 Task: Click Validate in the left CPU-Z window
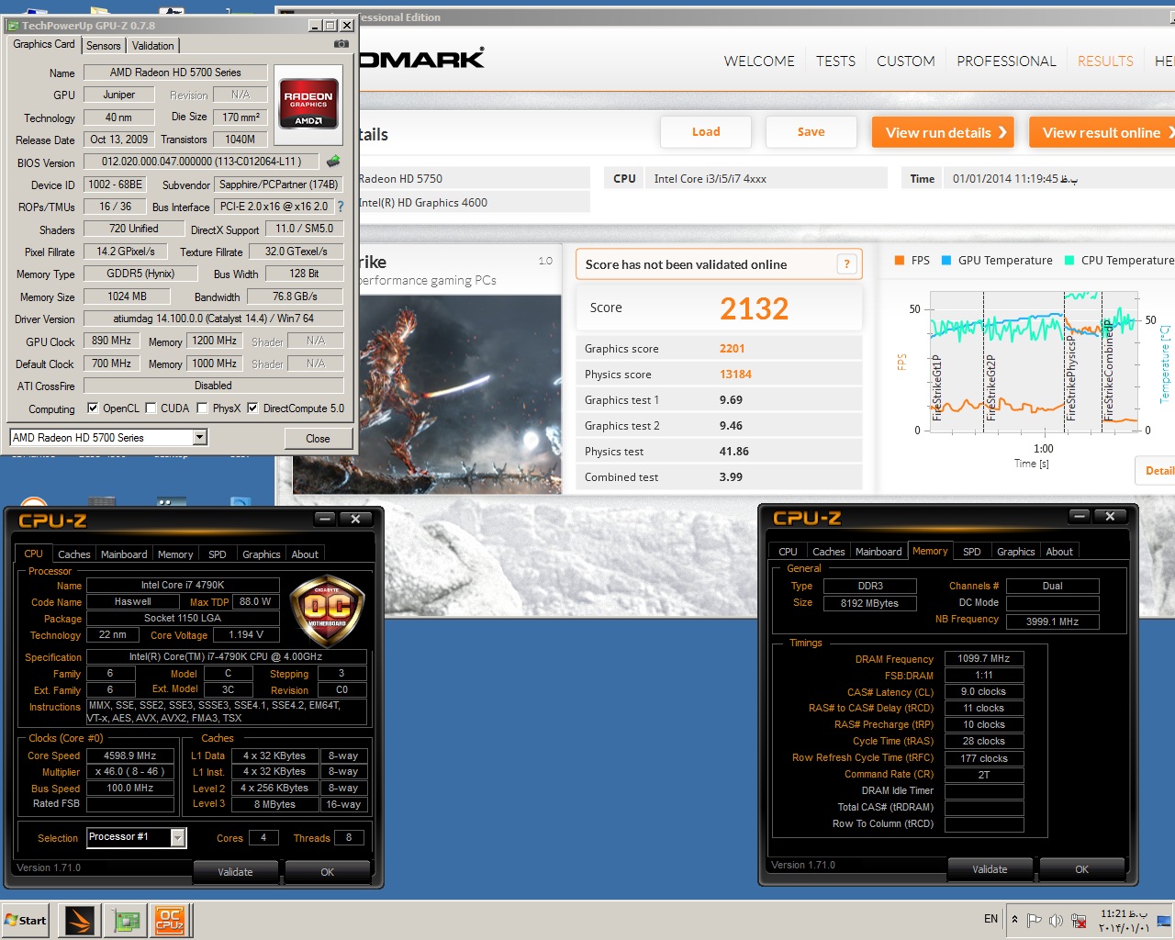pos(235,872)
